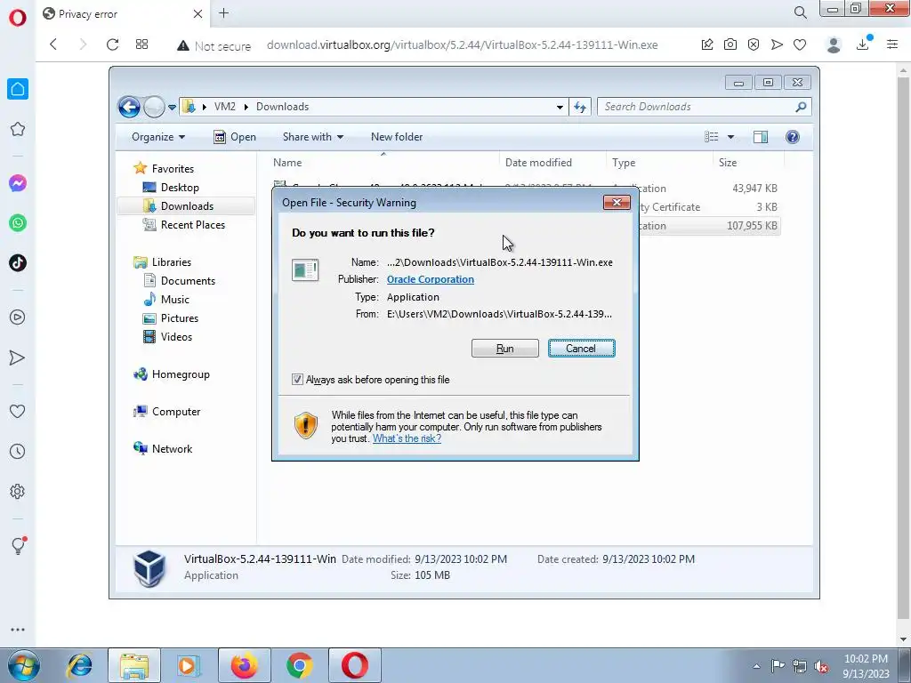Click the Explorer Help question icon
911x683 pixels.
click(x=793, y=136)
